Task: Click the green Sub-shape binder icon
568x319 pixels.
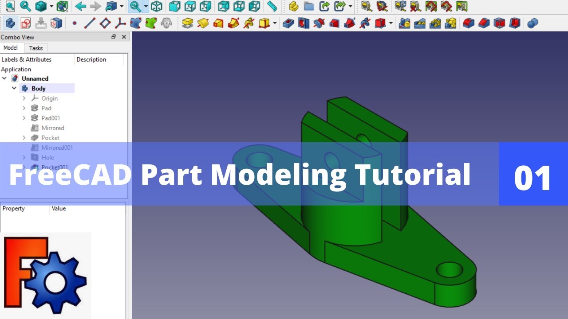Action: coord(151,23)
